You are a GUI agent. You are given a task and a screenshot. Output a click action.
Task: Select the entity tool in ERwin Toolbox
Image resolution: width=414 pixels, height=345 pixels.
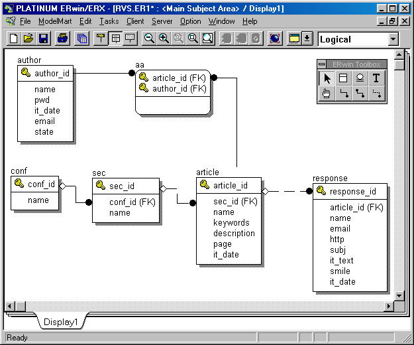coord(343,78)
